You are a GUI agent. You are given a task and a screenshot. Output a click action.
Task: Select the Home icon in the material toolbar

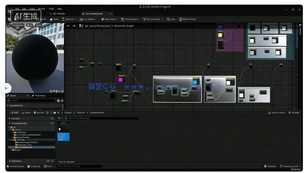point(54,19)
